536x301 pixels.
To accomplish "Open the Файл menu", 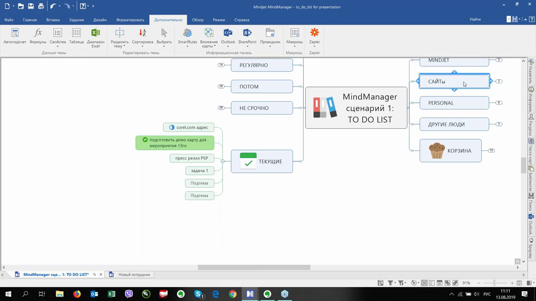I will [x=9, y=20].
